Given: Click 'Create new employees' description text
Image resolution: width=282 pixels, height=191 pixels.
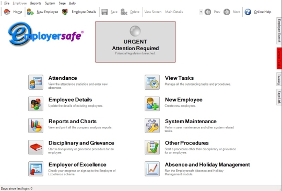Looking at the screenshot, I should point(180,106).
